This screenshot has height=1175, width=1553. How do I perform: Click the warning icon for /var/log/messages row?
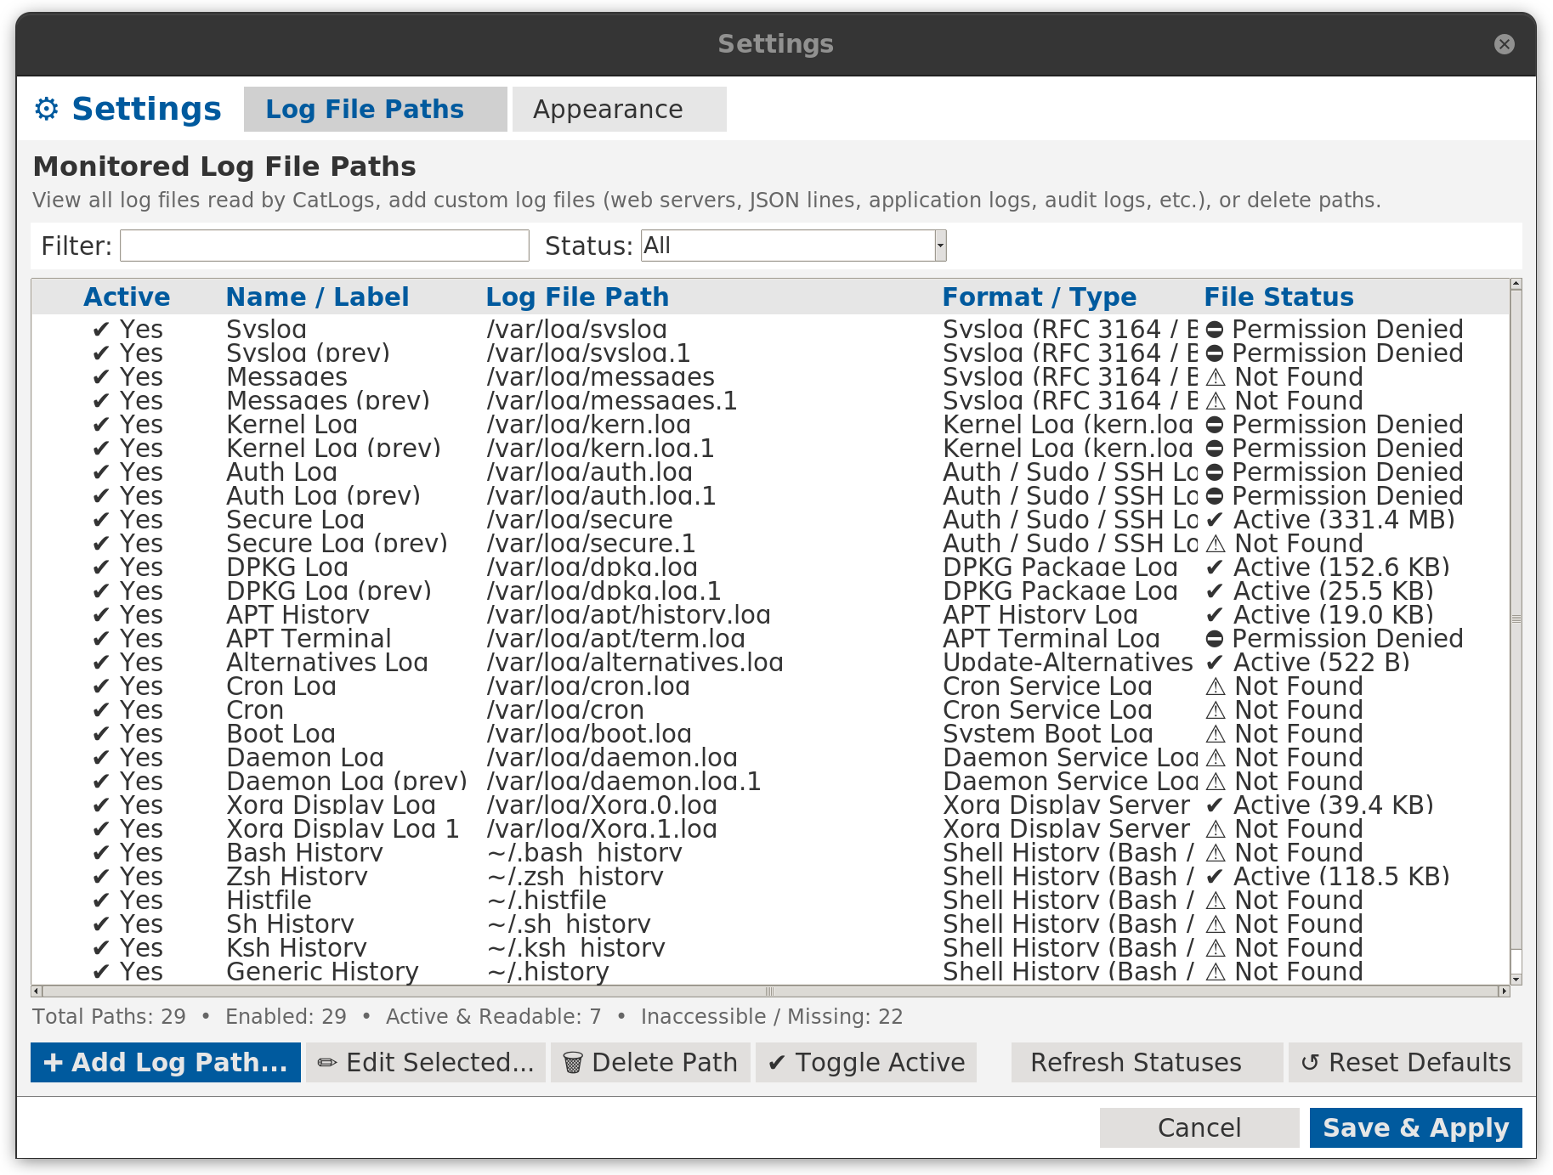click(x=1216, y=377)
